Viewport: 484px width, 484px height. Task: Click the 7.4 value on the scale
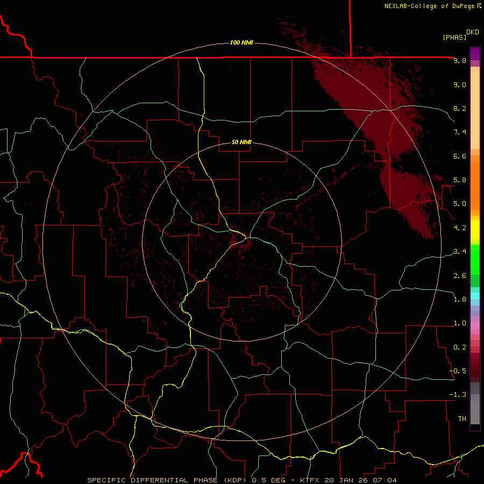tap(460, 132)
